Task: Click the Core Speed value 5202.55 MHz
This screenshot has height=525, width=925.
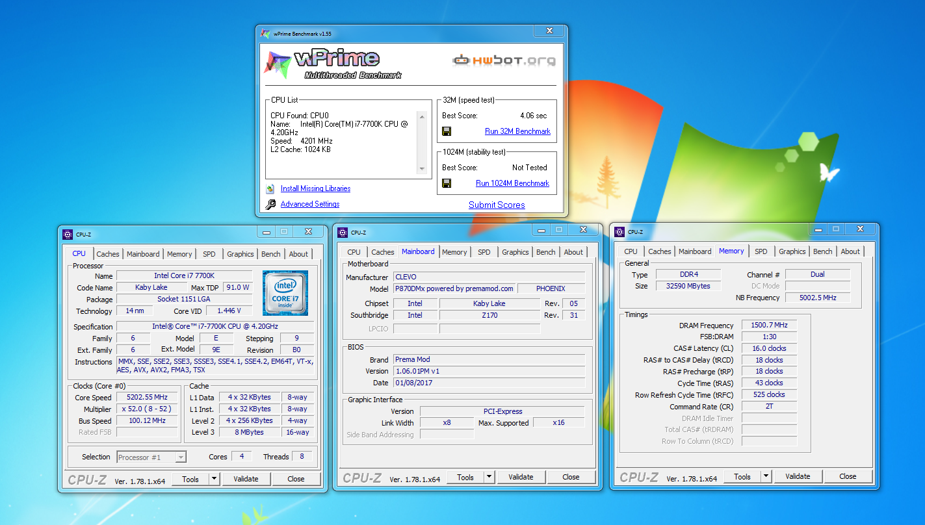Action: click(148, 397)
